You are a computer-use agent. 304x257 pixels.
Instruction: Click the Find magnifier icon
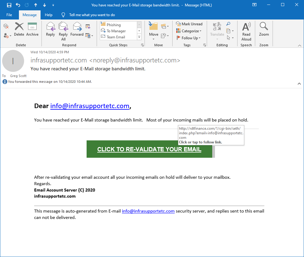click(x=228, y=24)
